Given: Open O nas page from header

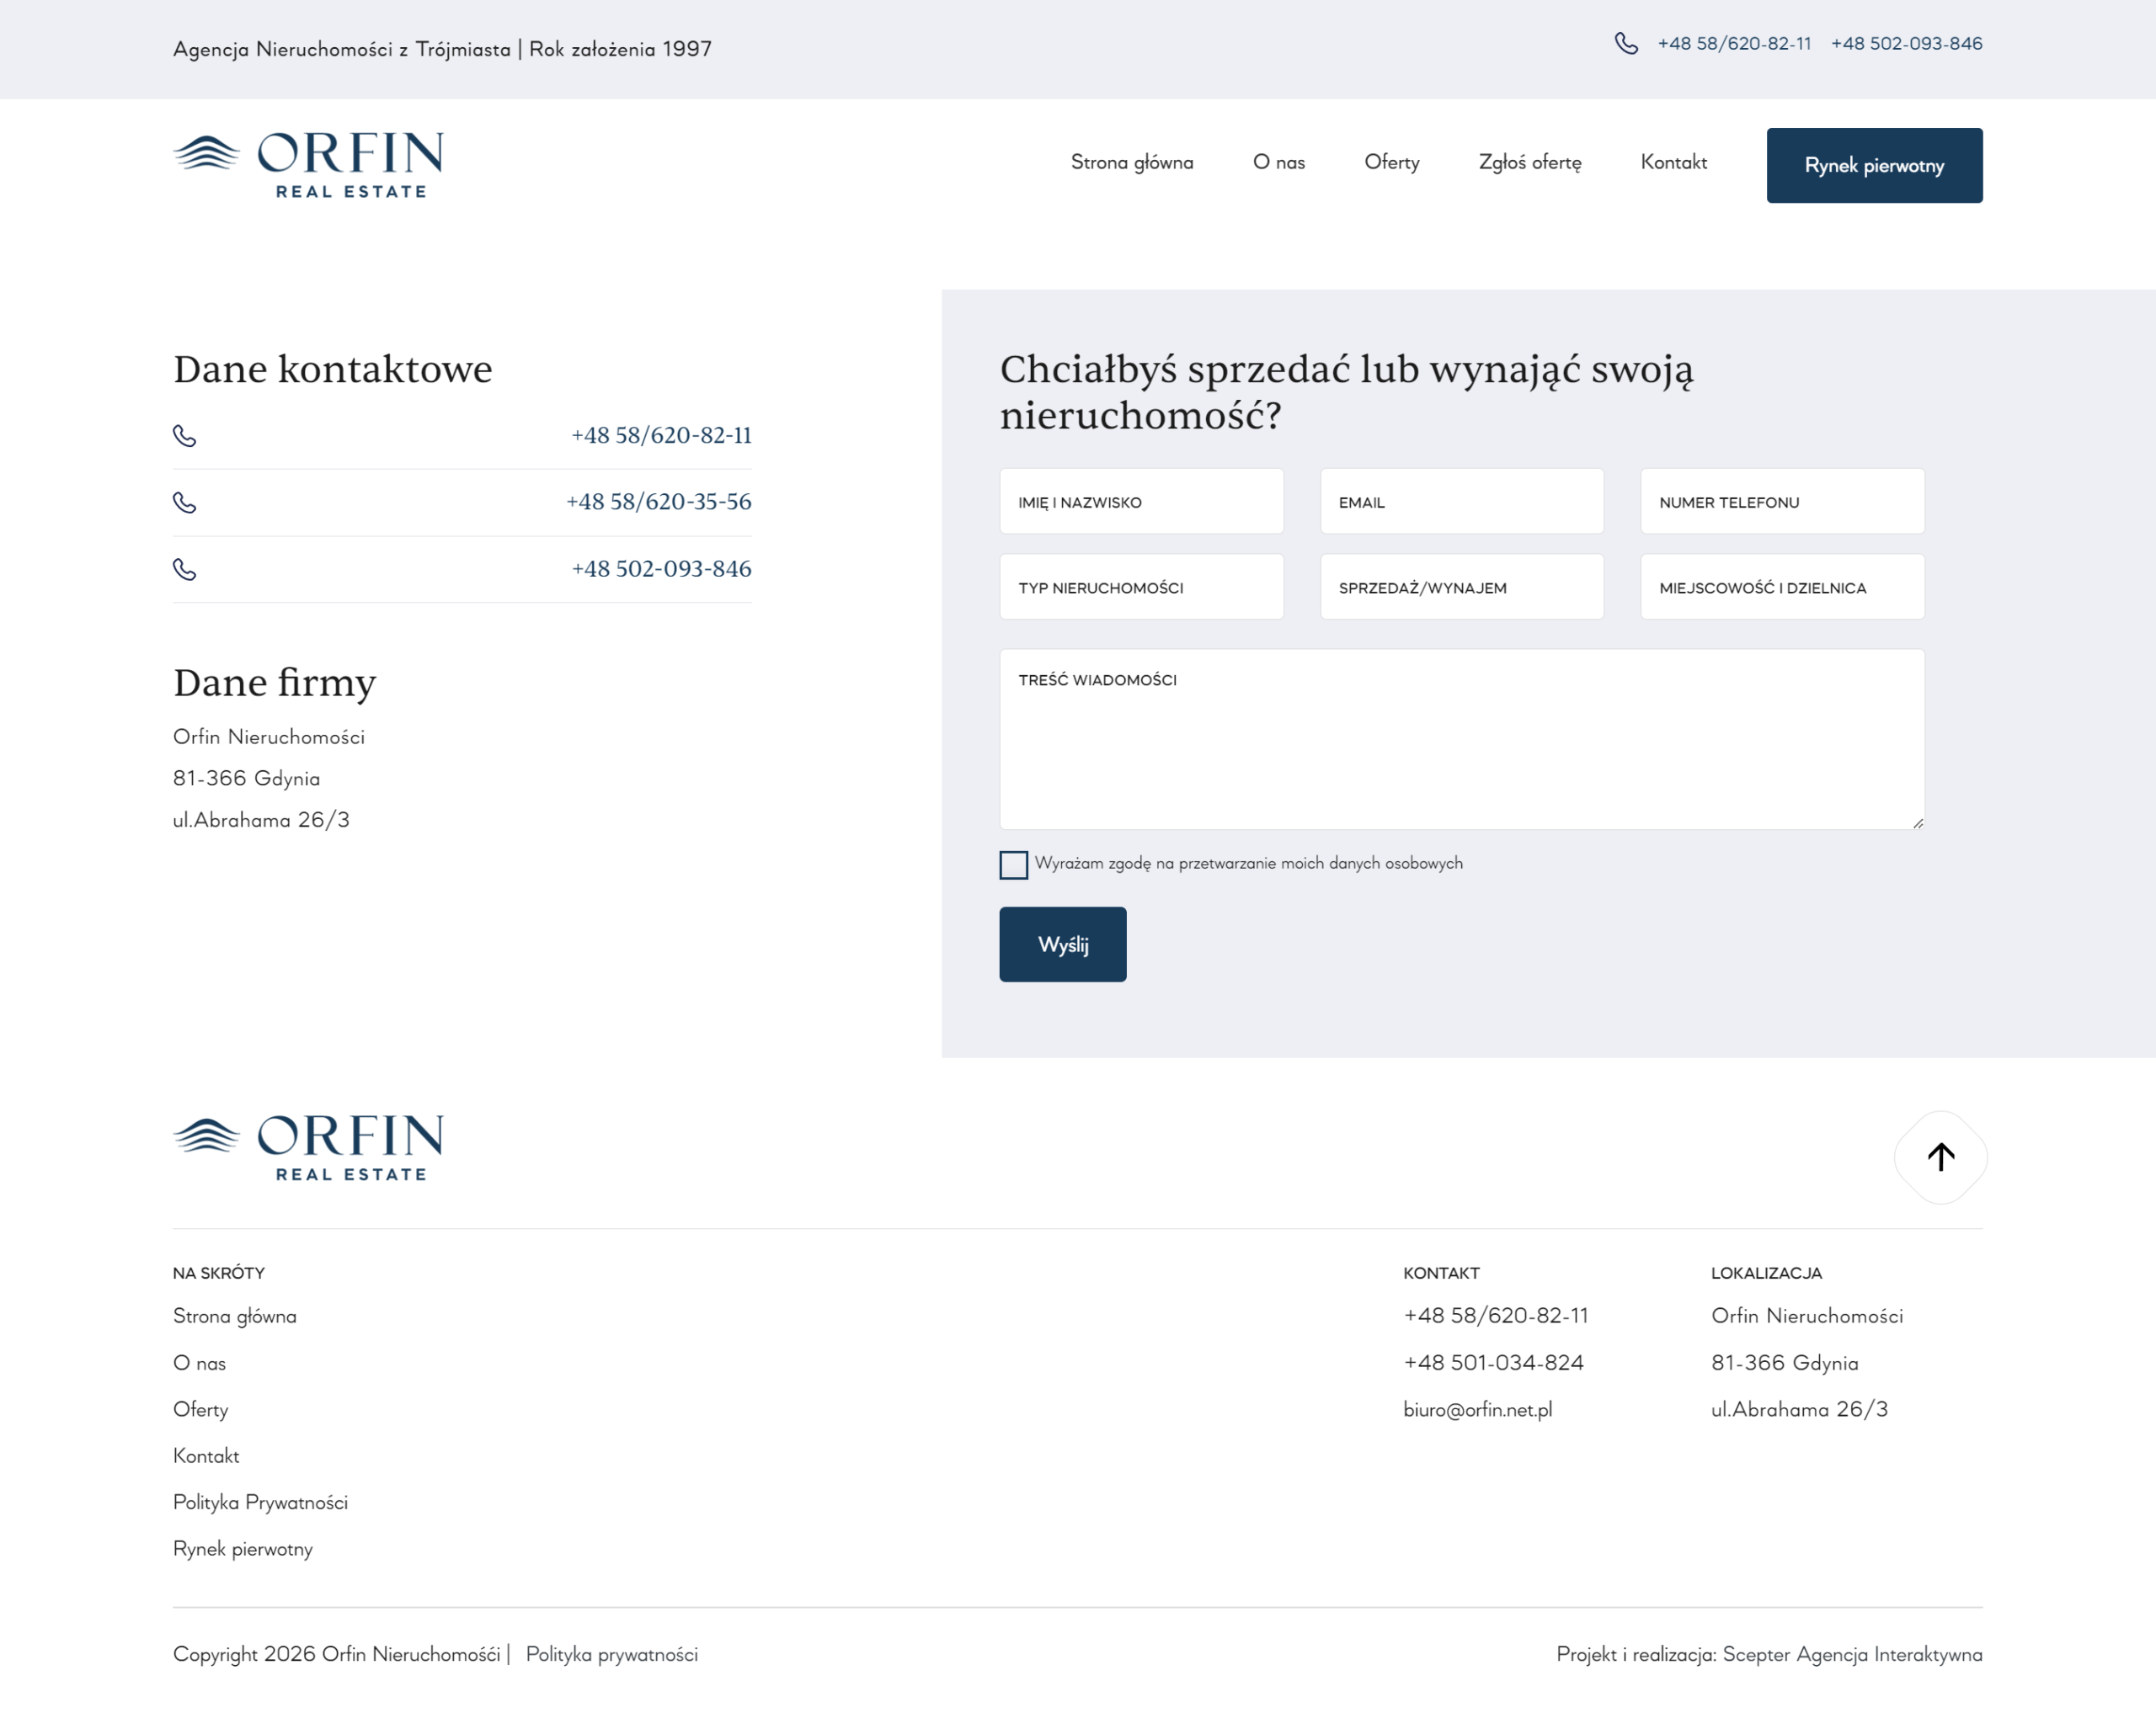Looking at the screenshot, I should (1278, 162).
